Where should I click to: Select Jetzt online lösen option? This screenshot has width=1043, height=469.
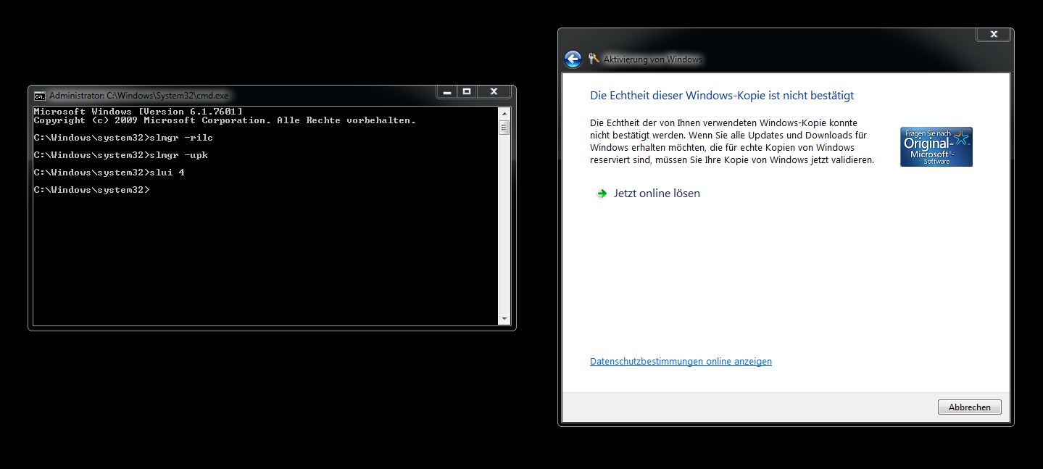coord(657,194)
